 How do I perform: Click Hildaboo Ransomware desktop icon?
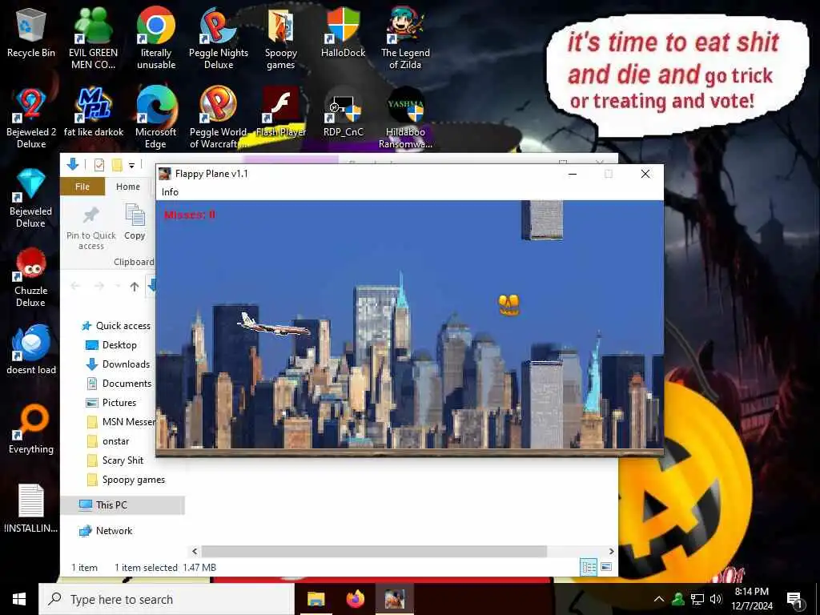tap(405, 119)
